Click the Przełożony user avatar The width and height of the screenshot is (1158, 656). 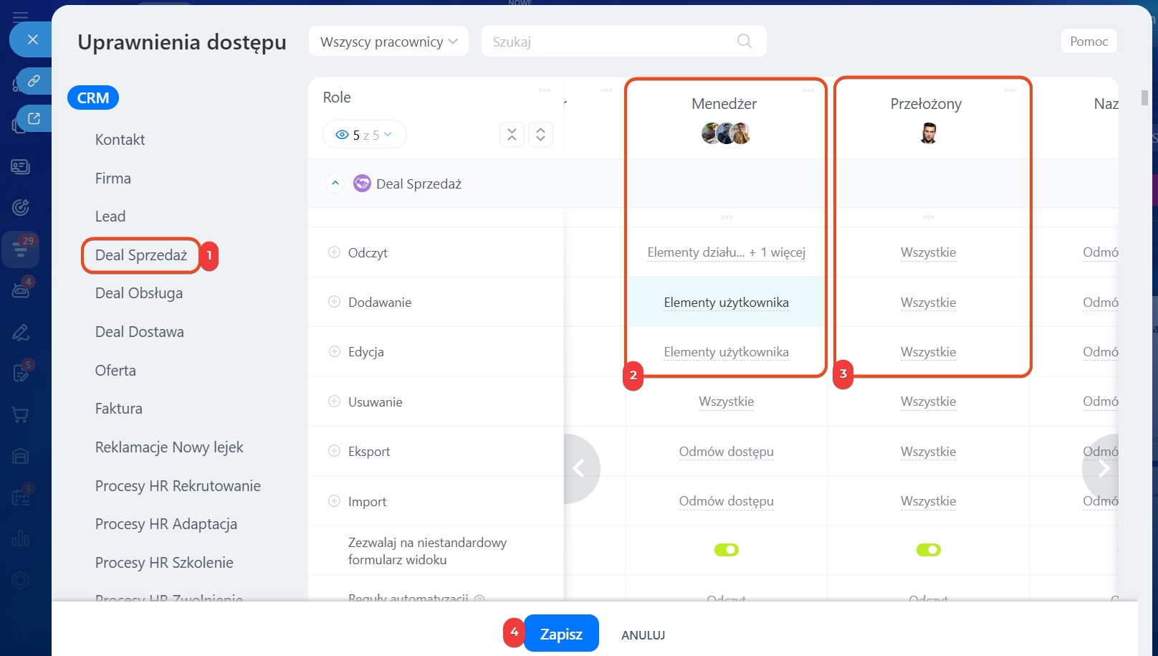(929, 133)
